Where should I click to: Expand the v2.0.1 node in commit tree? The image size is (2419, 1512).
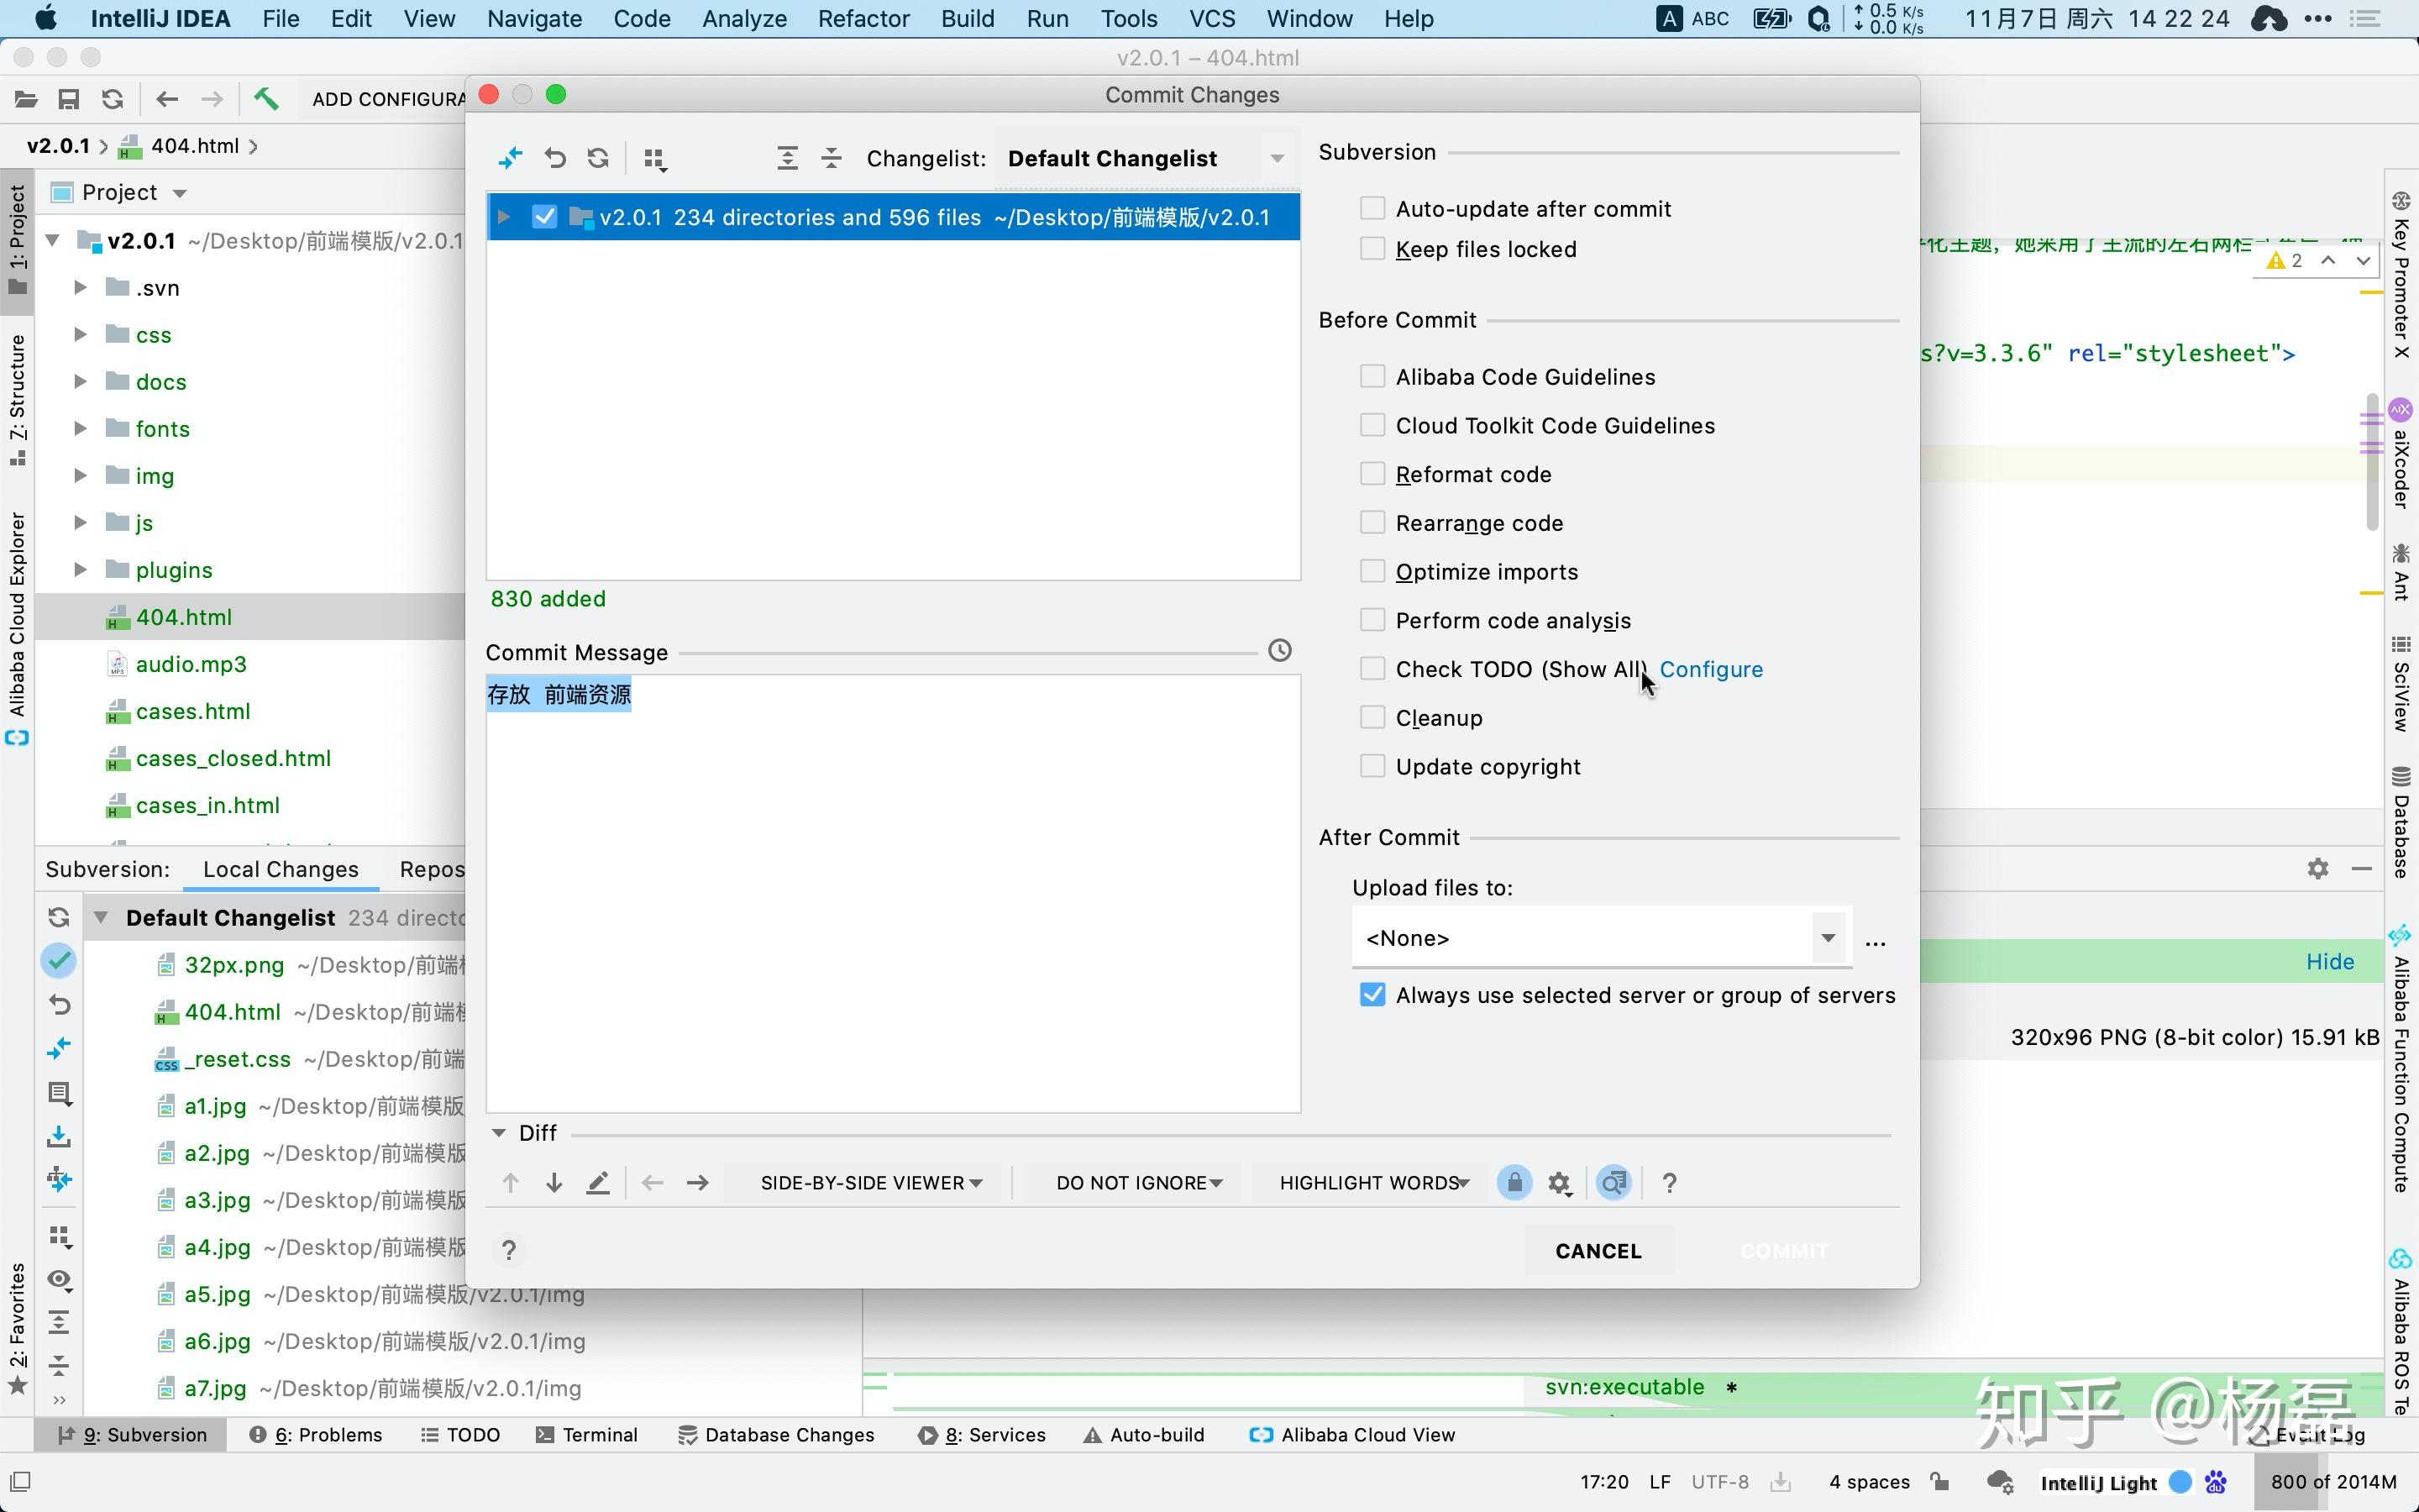click(x=504, y=217)
